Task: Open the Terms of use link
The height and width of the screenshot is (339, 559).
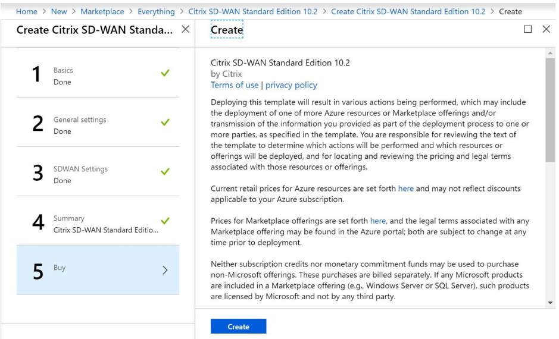Action: (234, 84)
